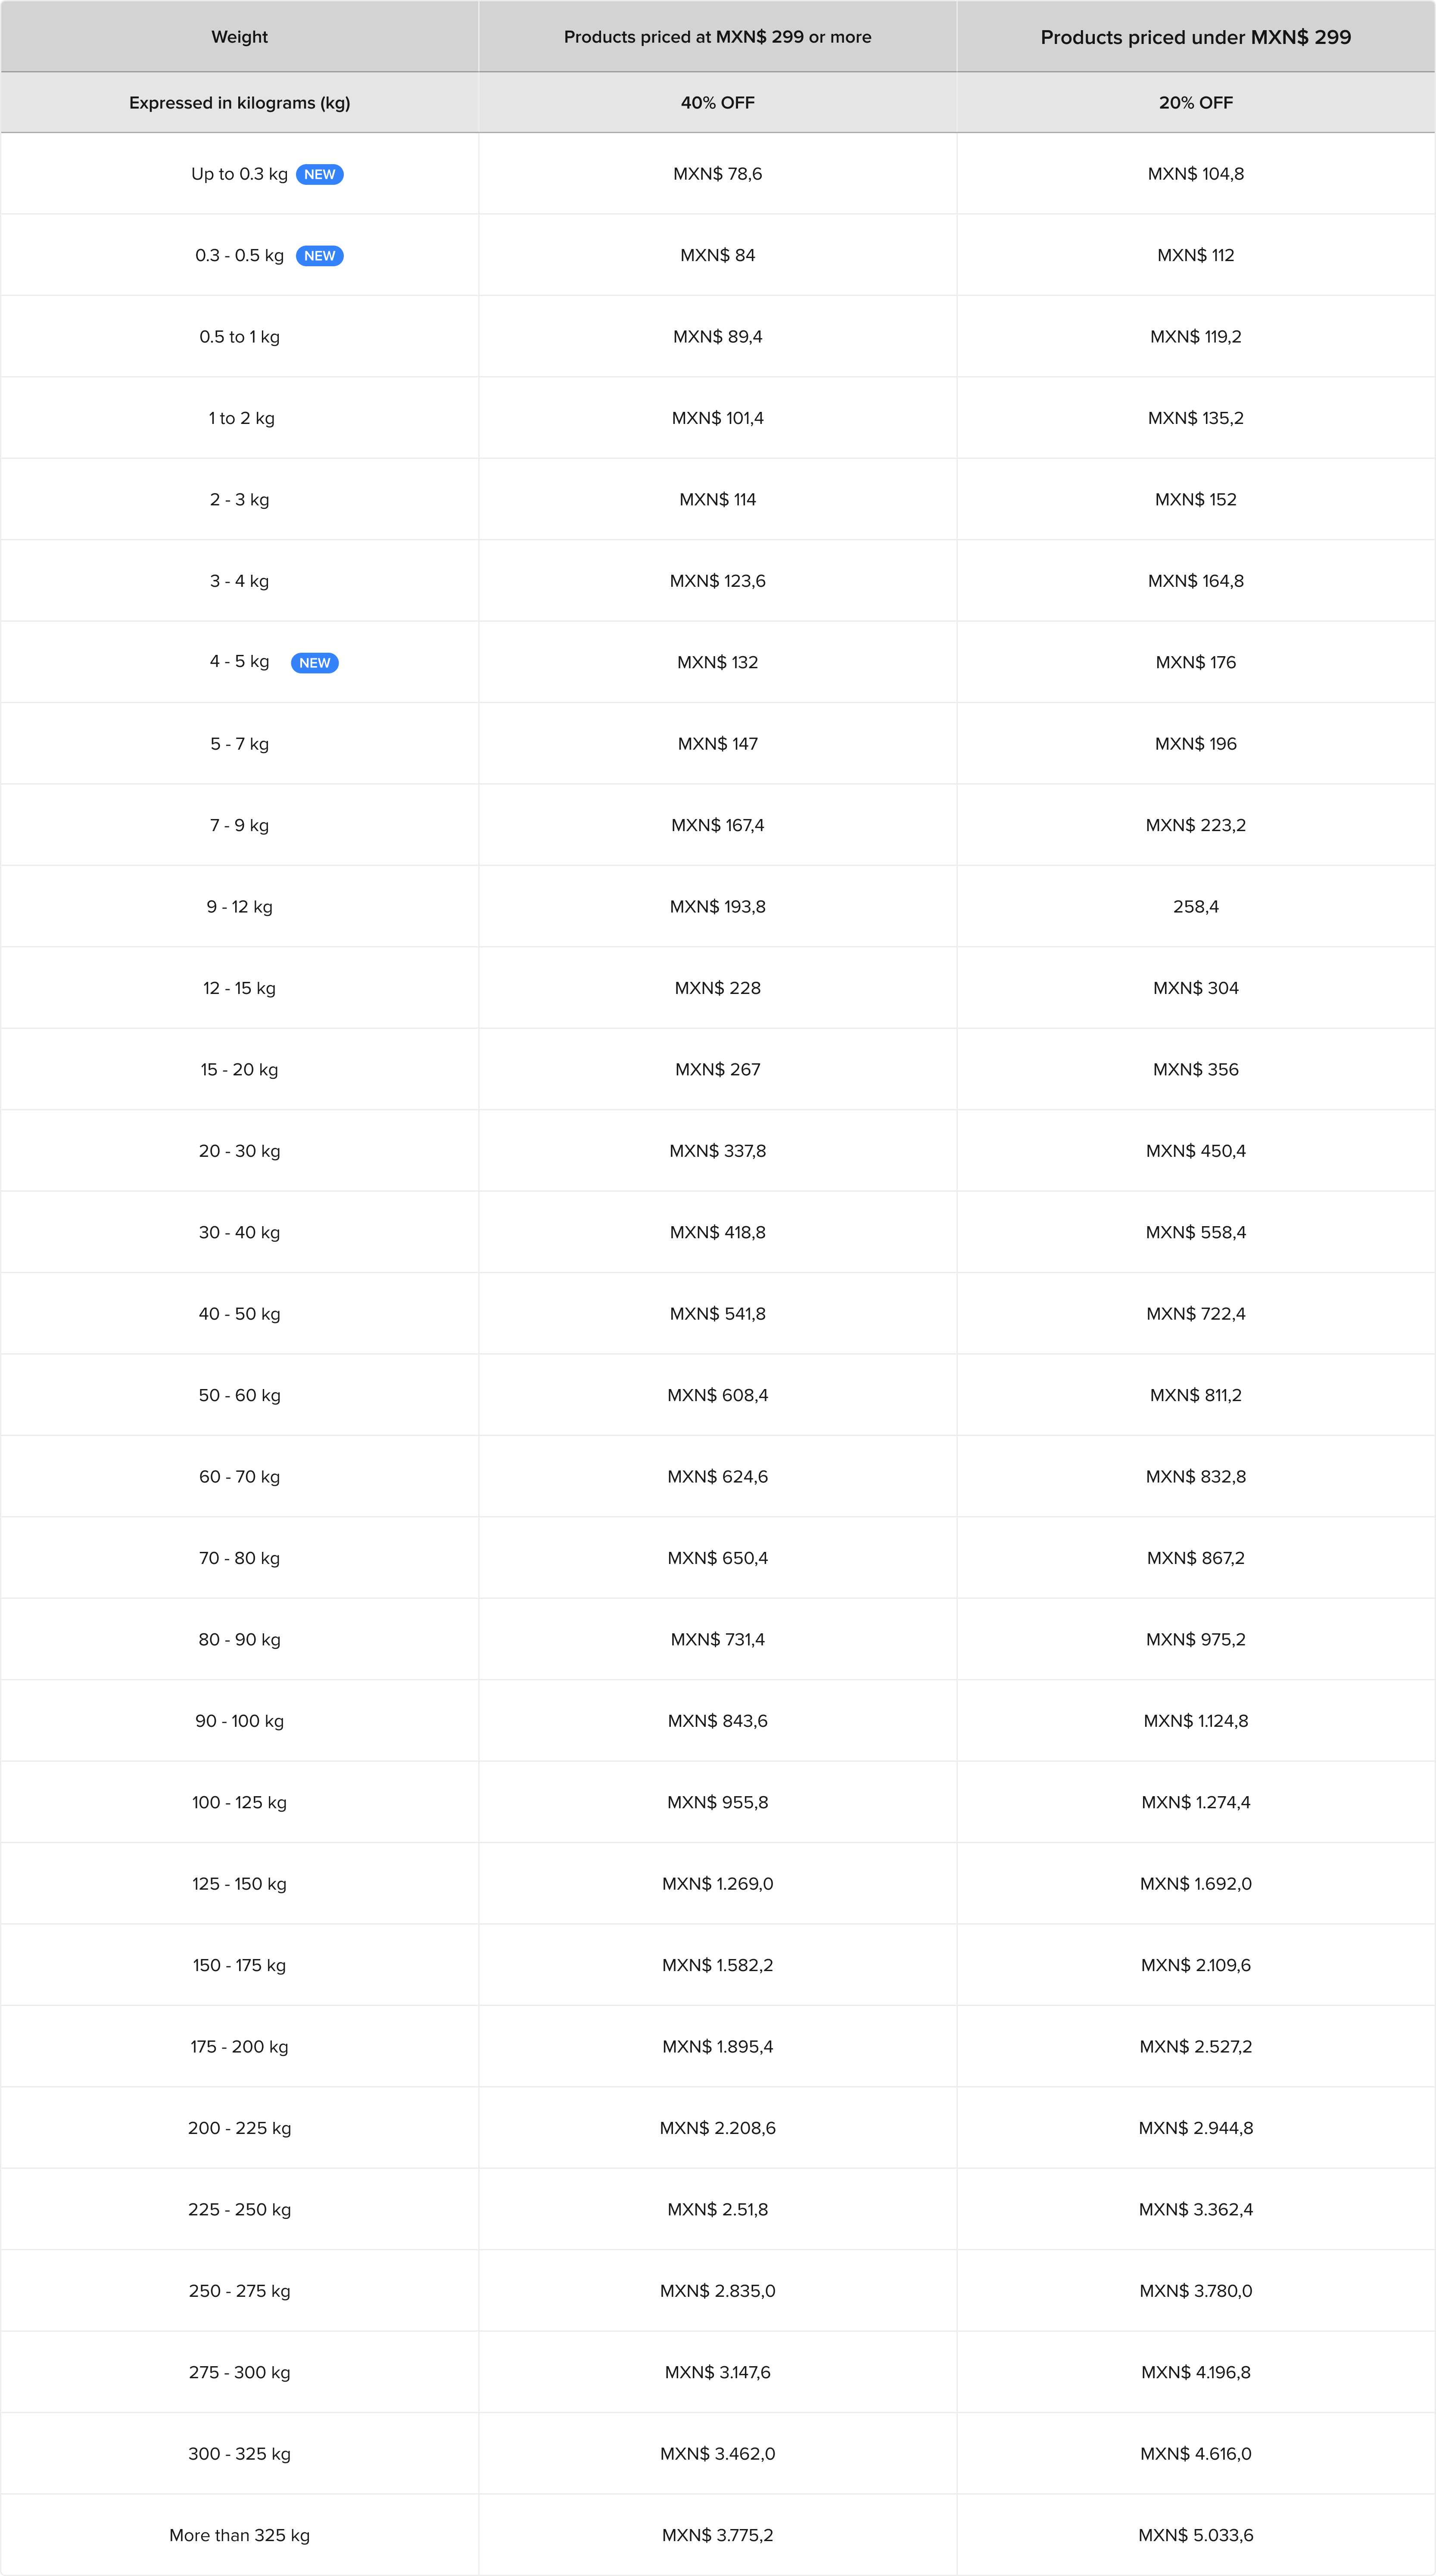Select the MXN$ 5.033,6 price cell
Viewport: 1436px width, 2576px height.
[x=1195, y=2535]
